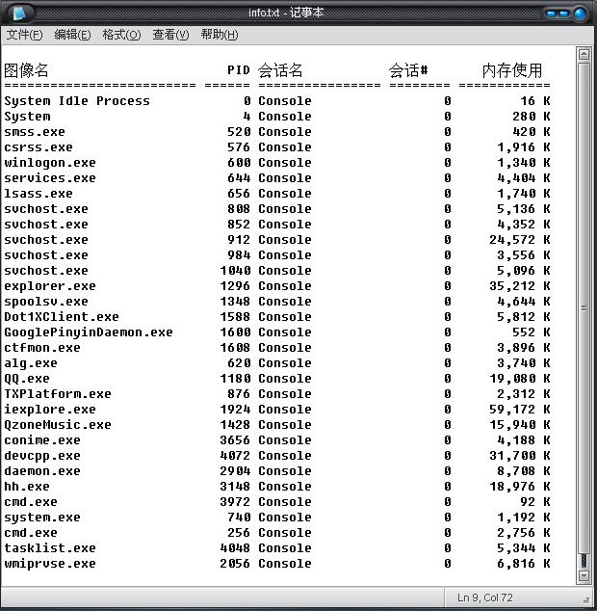Click the memory value '24,572 K'

(x=520, y=240)
